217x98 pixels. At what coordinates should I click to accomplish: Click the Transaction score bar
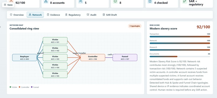(x=180, y=37)
